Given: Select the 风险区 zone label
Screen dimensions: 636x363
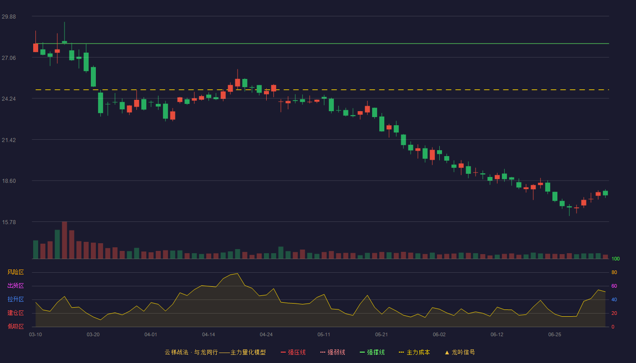Looking at the screenshot, I should (x=15, y=272).
